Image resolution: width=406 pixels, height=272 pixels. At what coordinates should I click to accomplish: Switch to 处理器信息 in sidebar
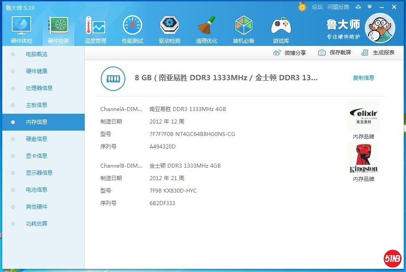tap(39, 88)
